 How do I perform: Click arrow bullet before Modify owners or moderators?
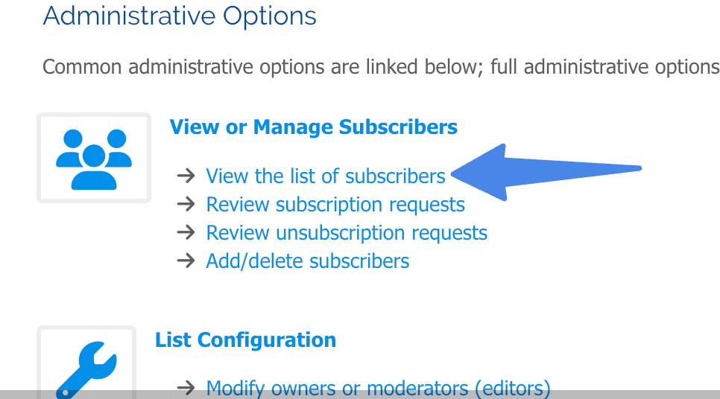[x=186, y=388]
